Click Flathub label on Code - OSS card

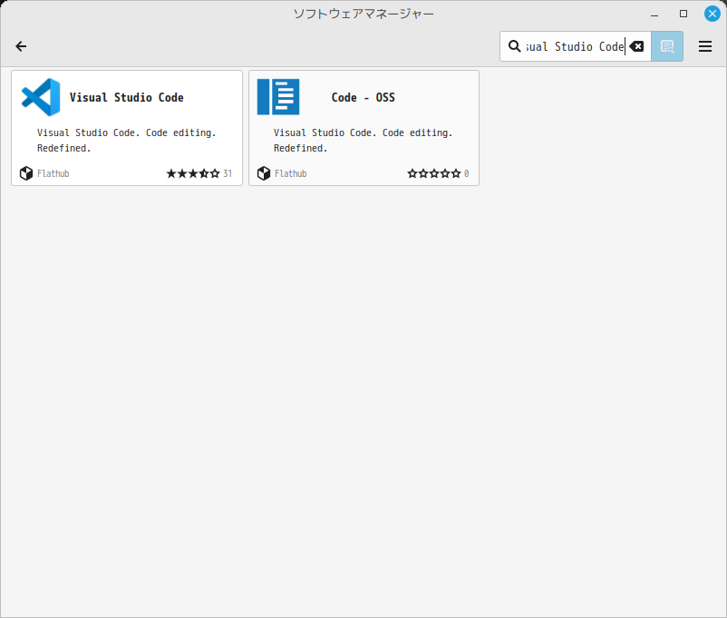(291, 173)
